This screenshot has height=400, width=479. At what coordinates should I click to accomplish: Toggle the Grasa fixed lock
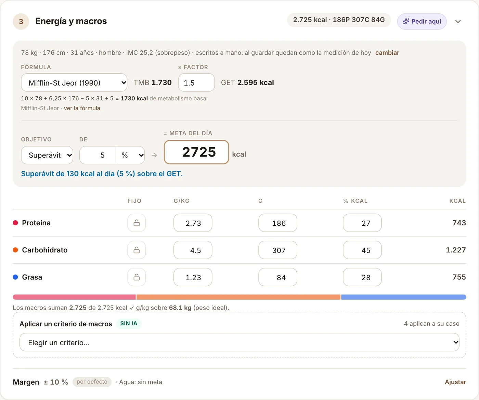click(x=137, y=277)
